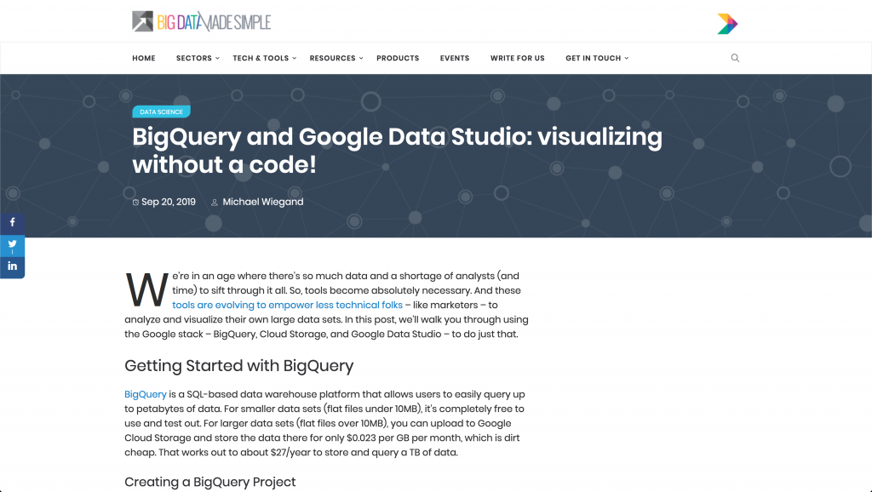This screenshot has height=492, width=872.
Task: Go to the Home page
Action: point(144,58)
